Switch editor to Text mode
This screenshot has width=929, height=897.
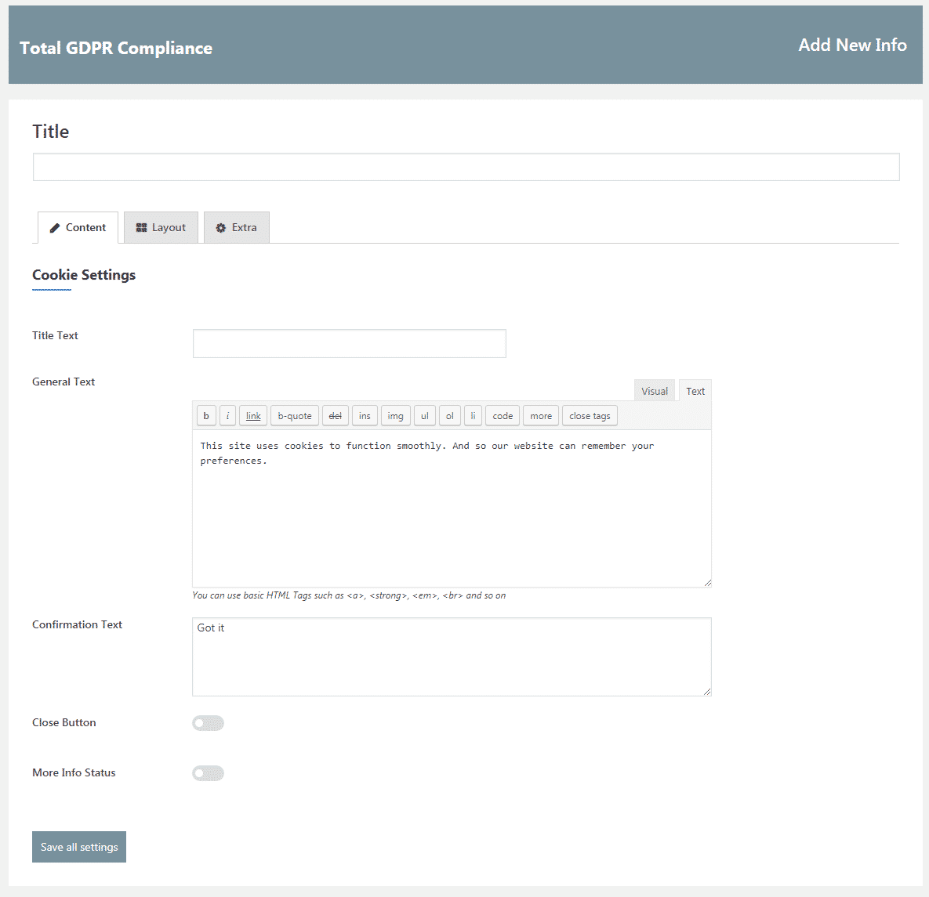[x=695, y=391]
